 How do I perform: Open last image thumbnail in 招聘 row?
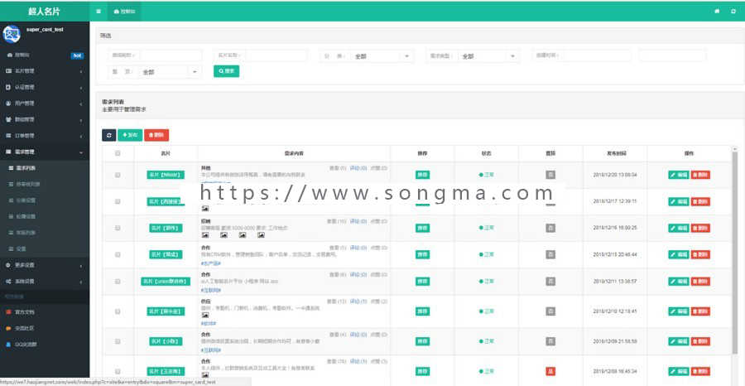click(x=261, y=235)
